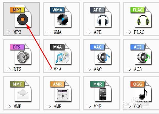
Task: Select the MP3 vinyl record format icon
Action: click(21, 16)
